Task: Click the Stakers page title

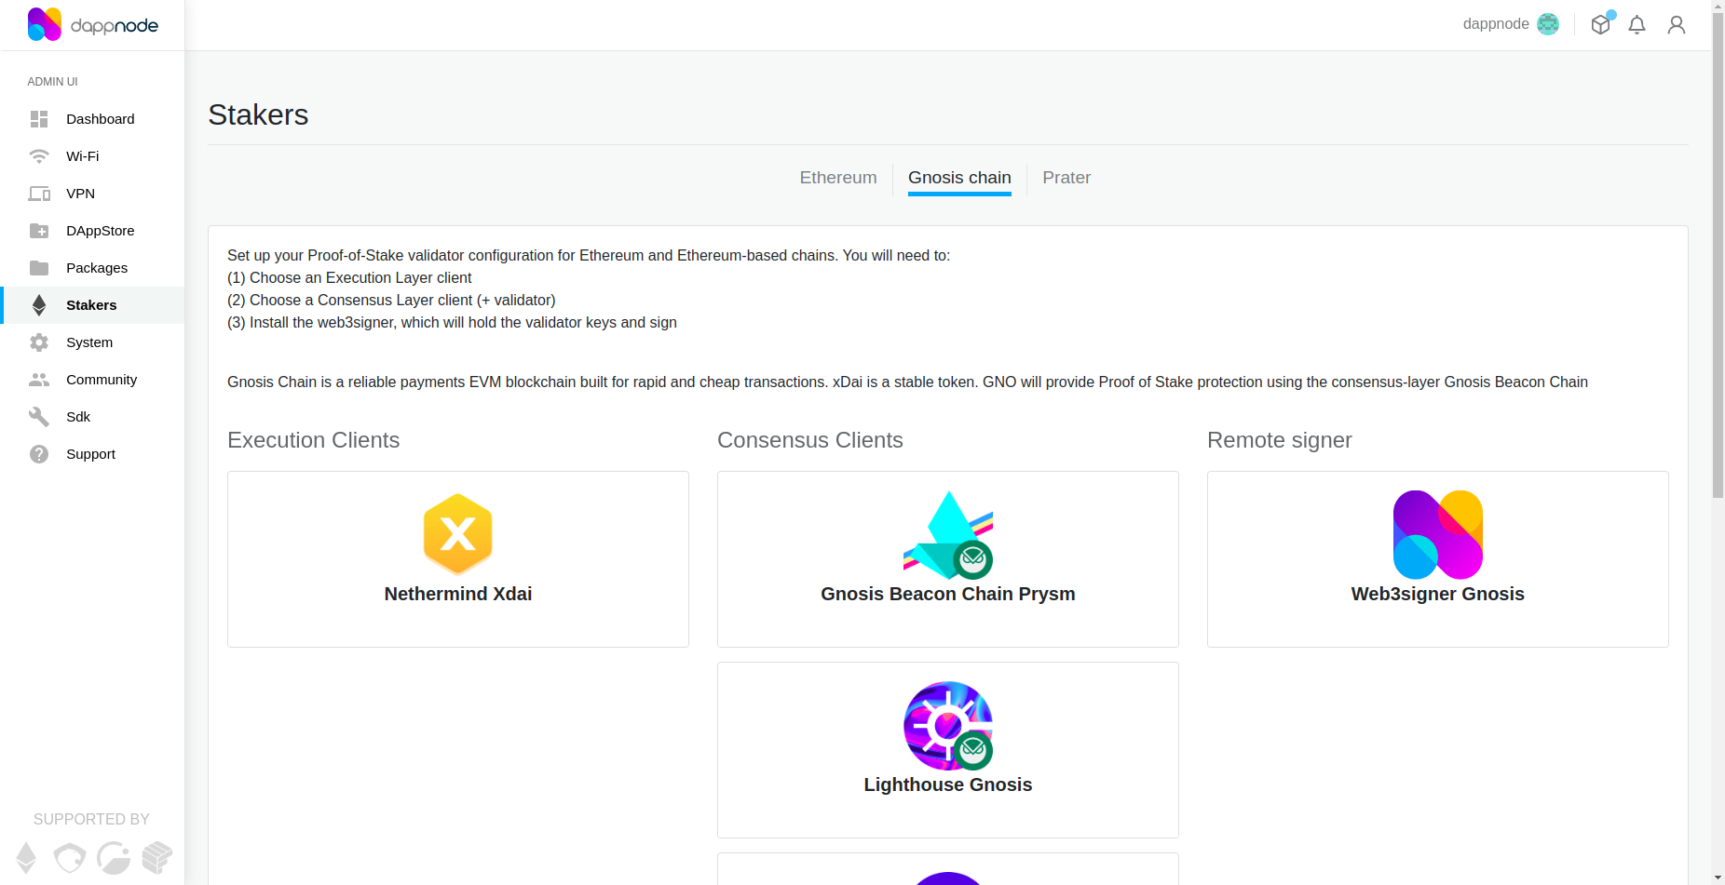Action: 258,114
